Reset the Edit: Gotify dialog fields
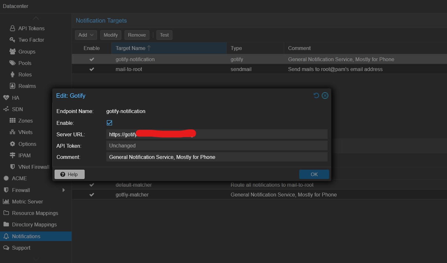 (316, 96)
